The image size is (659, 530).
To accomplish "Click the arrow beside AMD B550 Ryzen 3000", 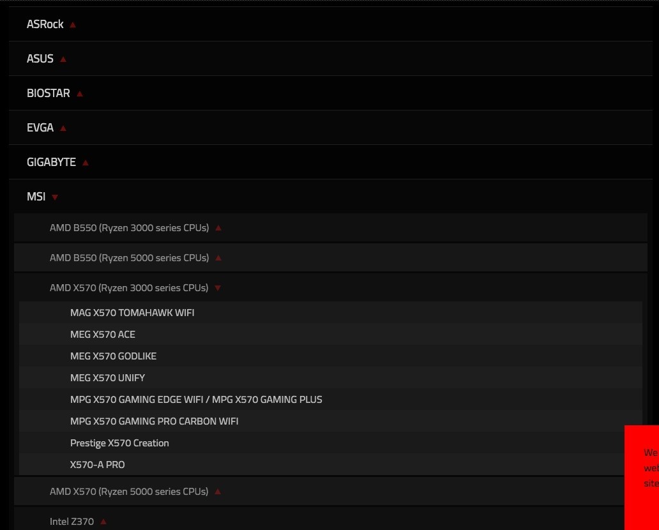I will pos(218,228).
